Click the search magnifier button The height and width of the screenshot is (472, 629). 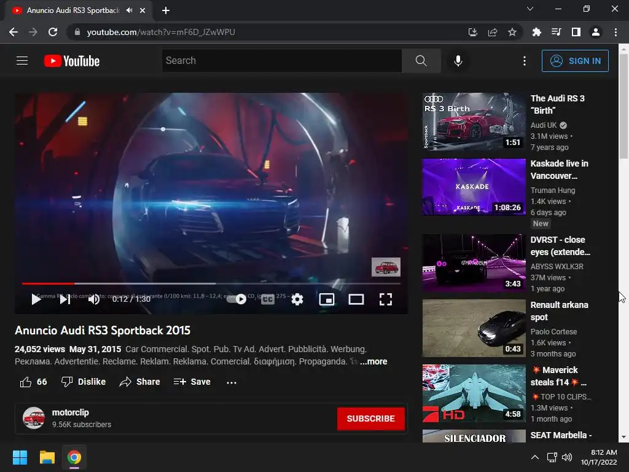[421, 61]
